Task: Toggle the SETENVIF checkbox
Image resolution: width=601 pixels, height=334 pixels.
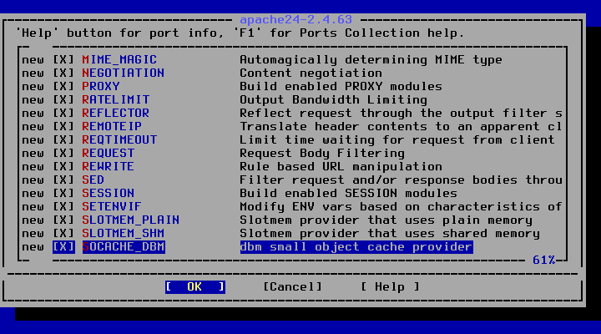Action: [x=63, y=207]
